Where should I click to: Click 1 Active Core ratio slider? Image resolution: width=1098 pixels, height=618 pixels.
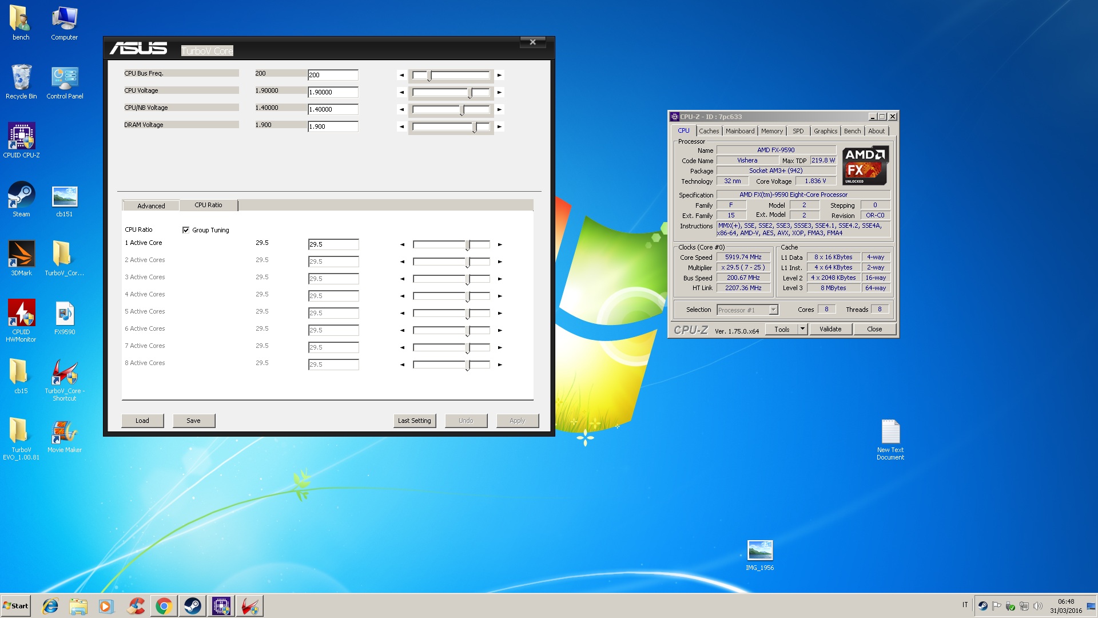click(451, 244)
